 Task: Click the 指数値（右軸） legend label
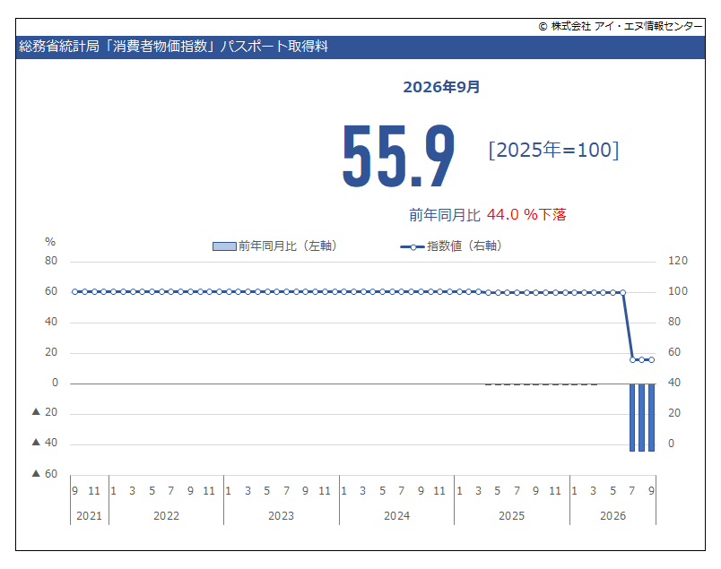pyautogui.click(x=464, y=246)
